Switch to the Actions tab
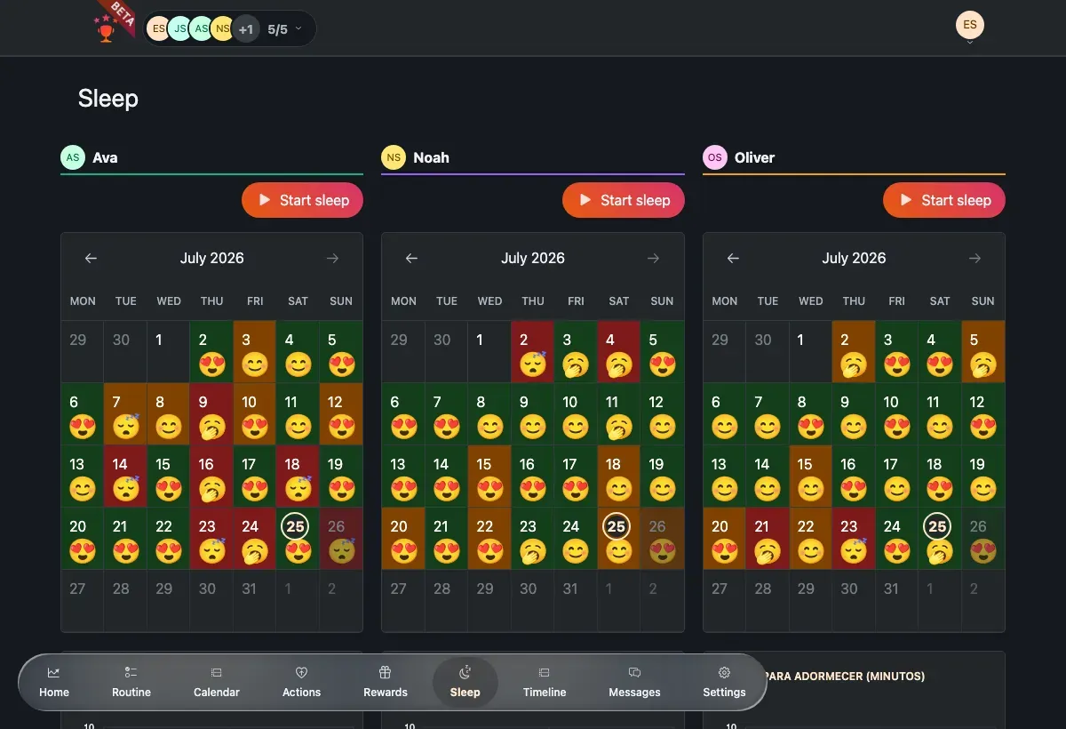Screen dimensions: 1066x729 click(301, 683)
